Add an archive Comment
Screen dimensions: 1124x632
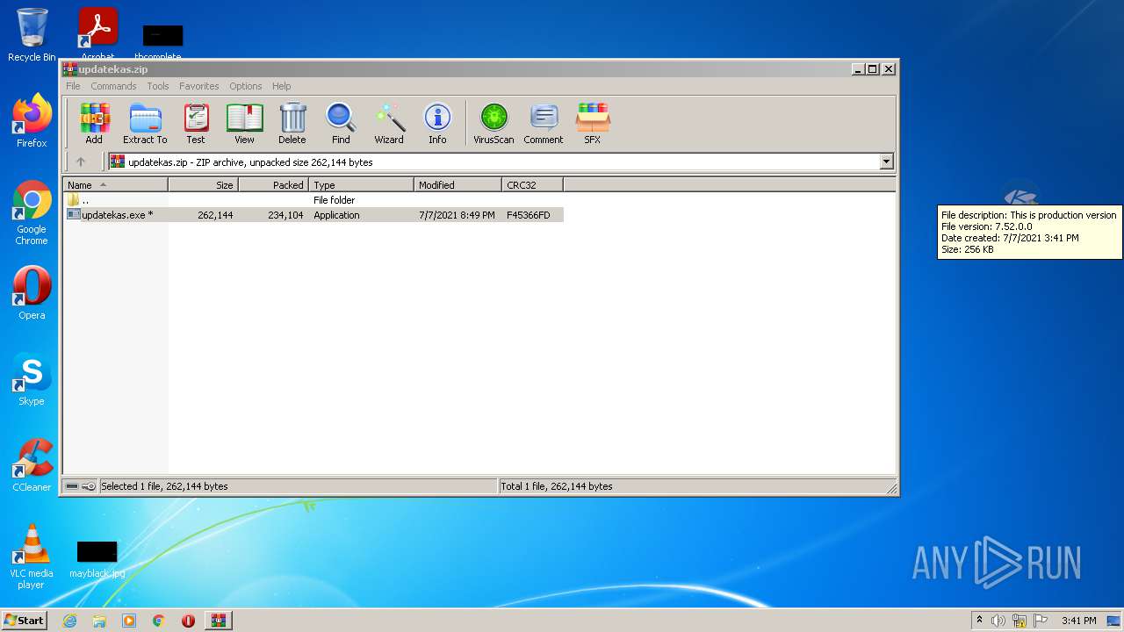coord(544,123)
